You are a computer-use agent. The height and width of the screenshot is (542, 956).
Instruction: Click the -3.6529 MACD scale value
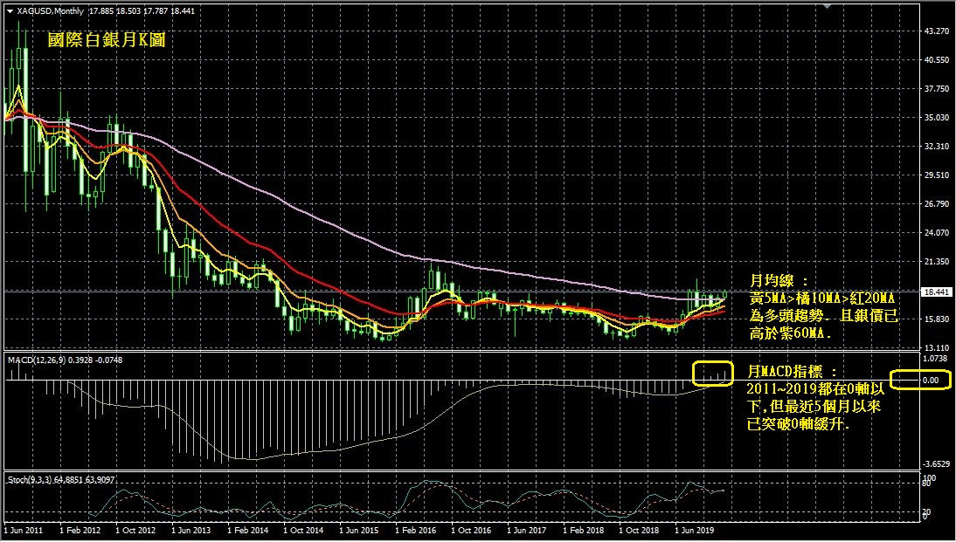pyautogui.click(x=936, y=464)
